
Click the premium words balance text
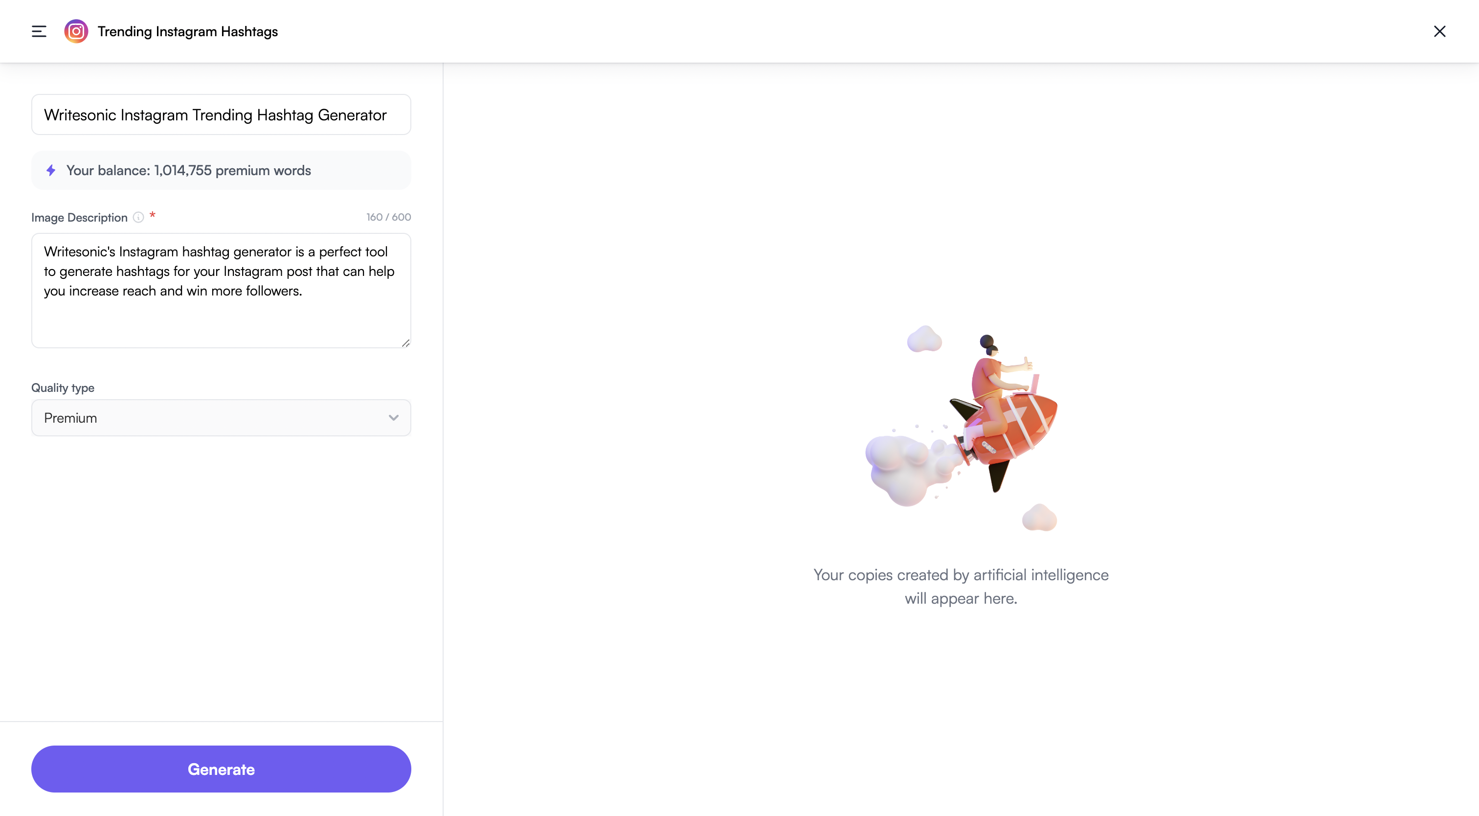click(188, 171)
